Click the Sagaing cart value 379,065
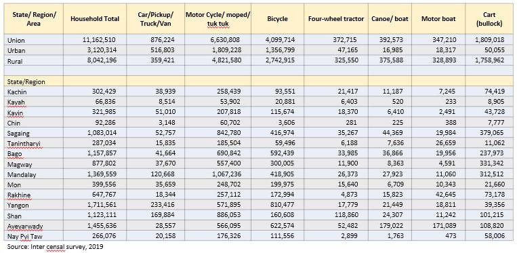 pos(493,133)
